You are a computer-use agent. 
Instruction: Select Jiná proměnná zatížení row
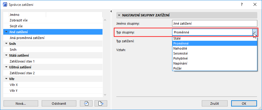(53, 38)
